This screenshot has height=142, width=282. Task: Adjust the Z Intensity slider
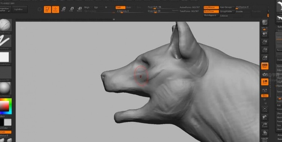(x=130, y=11)
